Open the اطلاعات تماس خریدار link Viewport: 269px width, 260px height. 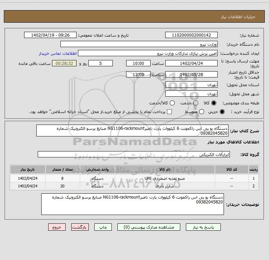click(x=58, y=53)
